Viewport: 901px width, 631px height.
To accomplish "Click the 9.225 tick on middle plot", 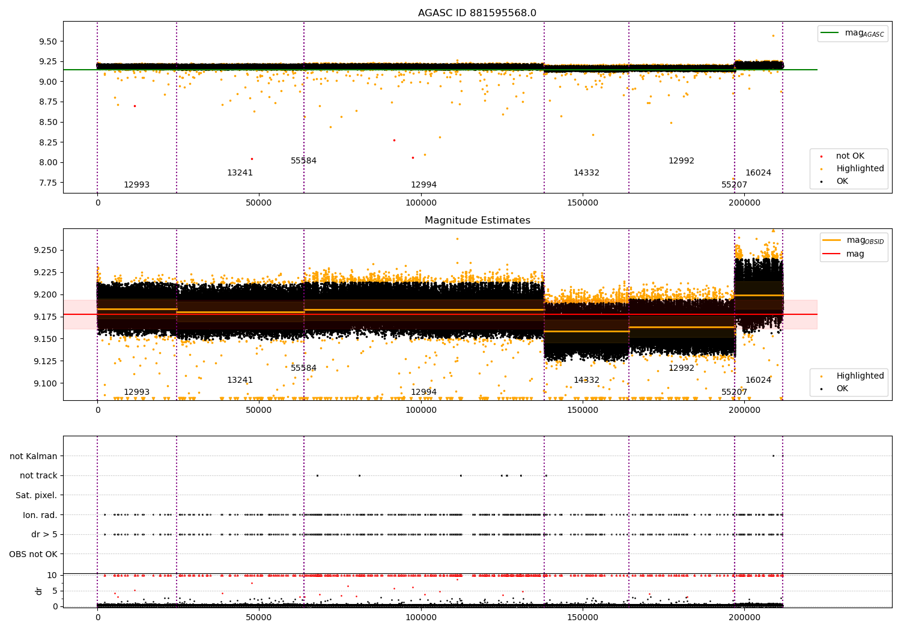I will pos(45,272).
